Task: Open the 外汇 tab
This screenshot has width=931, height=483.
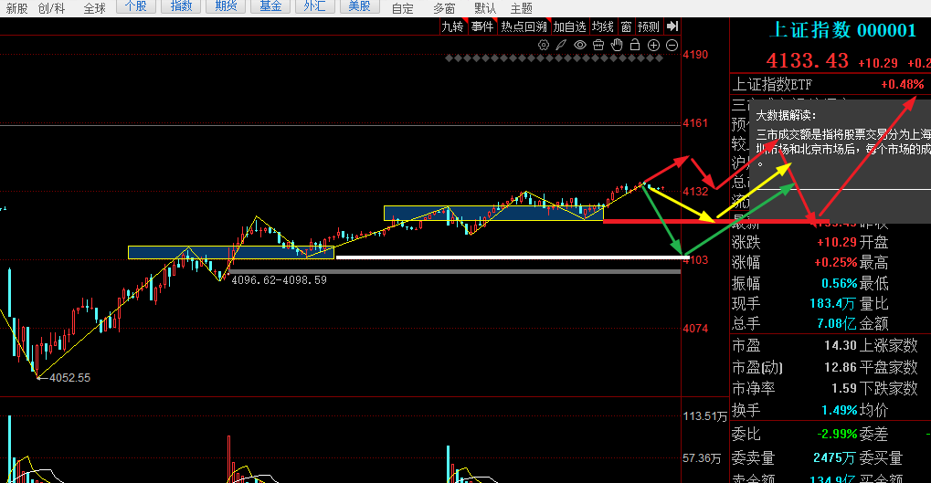Action: coord(314,6)
